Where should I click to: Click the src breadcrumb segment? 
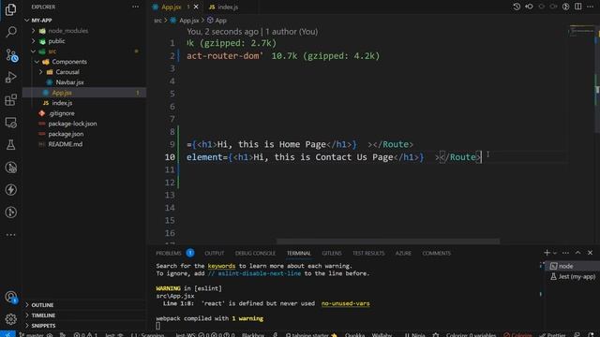point(157,21)
